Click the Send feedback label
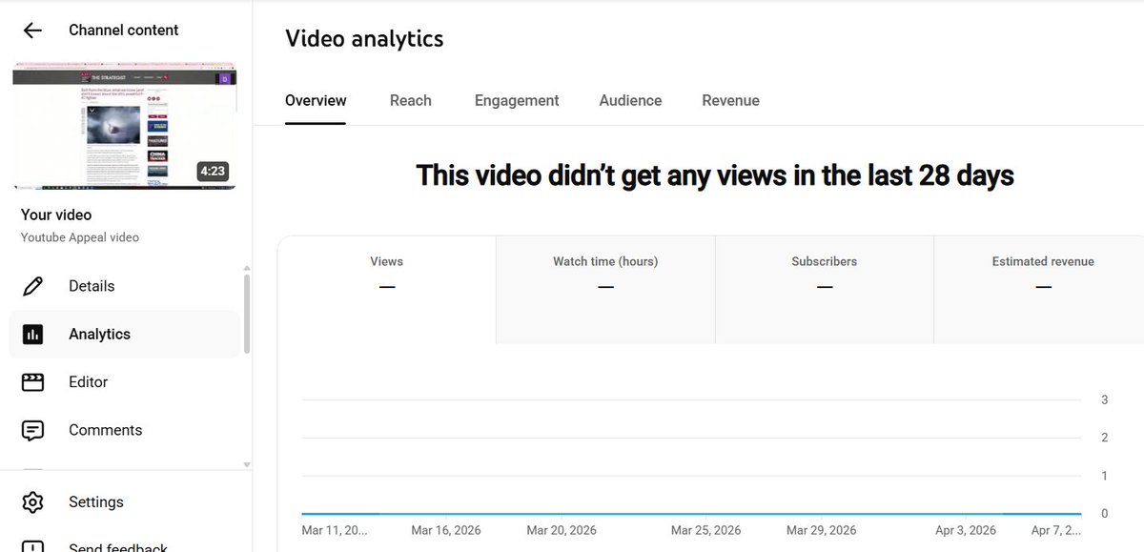 click(x=118, y=547)
